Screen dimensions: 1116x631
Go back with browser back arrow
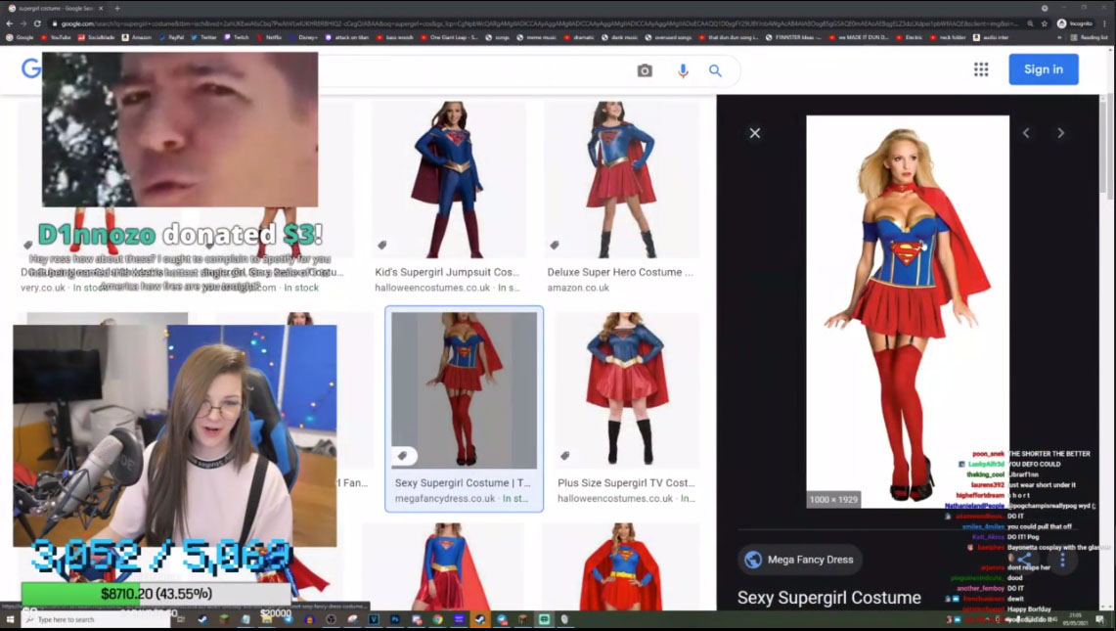click(9, 23)
